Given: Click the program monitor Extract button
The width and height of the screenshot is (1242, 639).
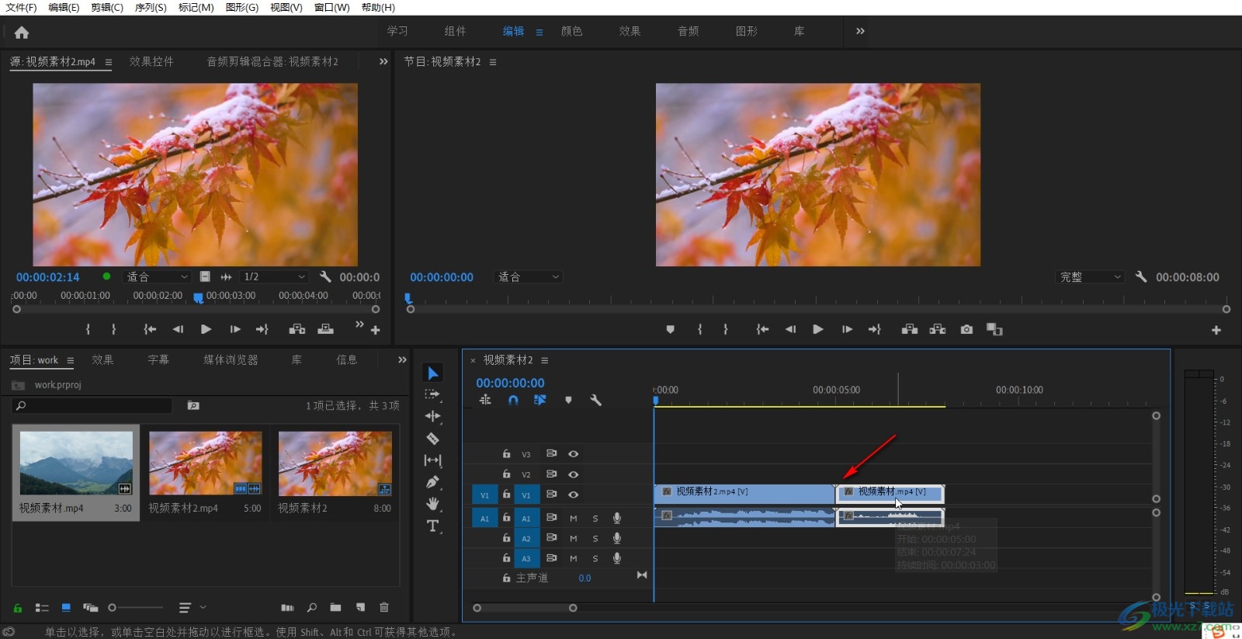Looking at the screenshot, I should click(938, 329).
